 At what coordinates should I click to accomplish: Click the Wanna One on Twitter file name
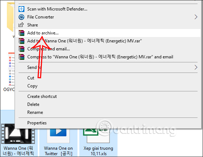tap(58, 151)
